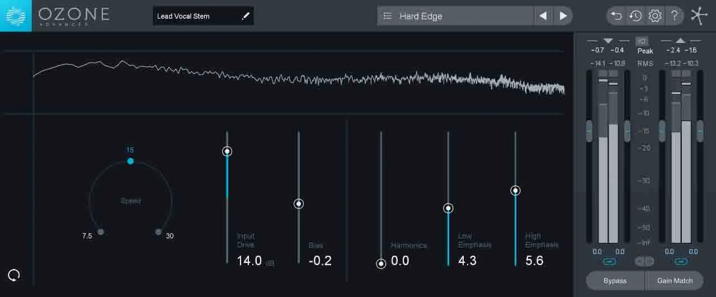The height and width of the screenshot is (297, 716).
Task: Go to the previous preset
Action: pos(543,16)
